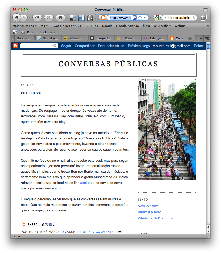Click the street market photo thumbnail
This screenshot has width=221, height=253.
pos(167,130)
